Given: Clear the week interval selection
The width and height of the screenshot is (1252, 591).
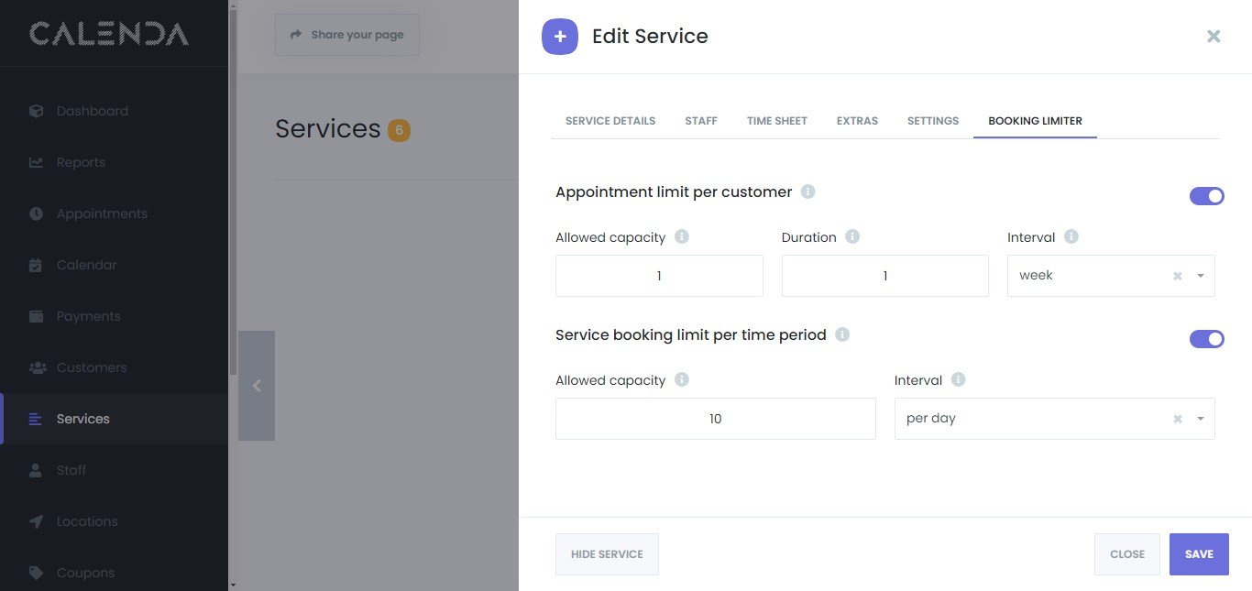Looking at the screenshot, I should [1178, 276].
